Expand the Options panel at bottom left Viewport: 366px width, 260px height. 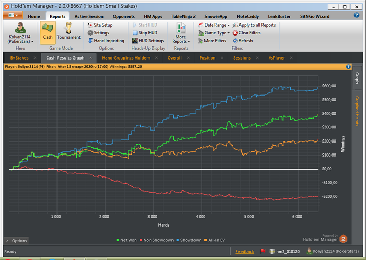16,241
